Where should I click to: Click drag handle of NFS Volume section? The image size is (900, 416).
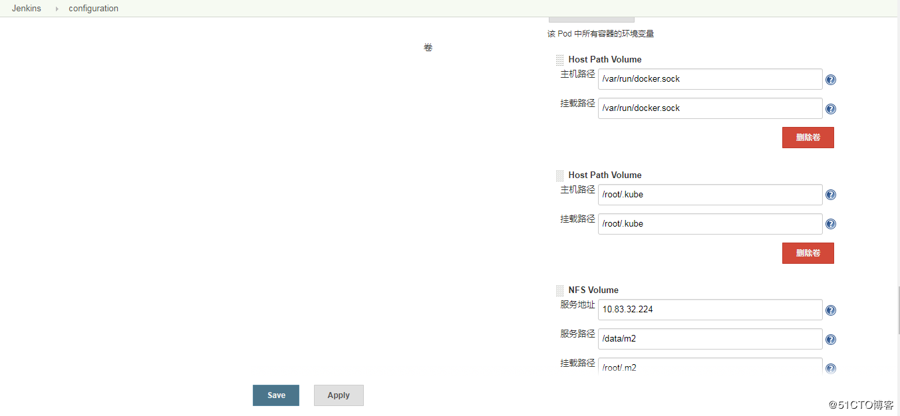[559, 290]
